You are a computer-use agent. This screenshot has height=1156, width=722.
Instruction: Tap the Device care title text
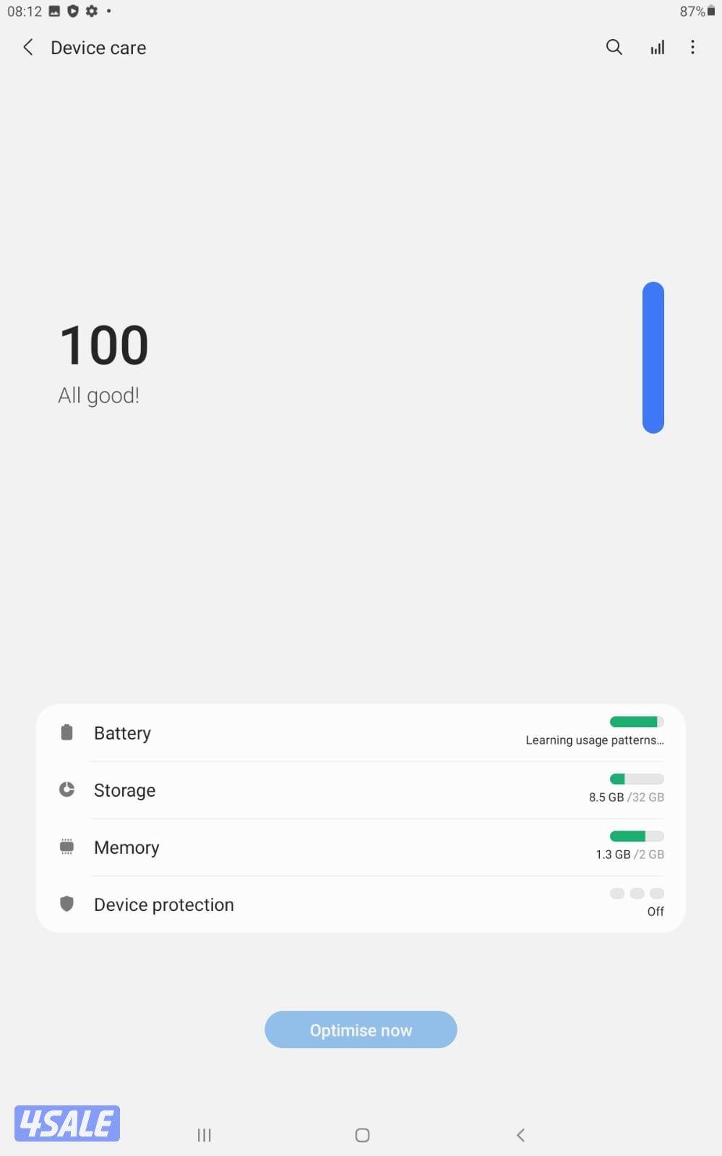coord(98,48)
